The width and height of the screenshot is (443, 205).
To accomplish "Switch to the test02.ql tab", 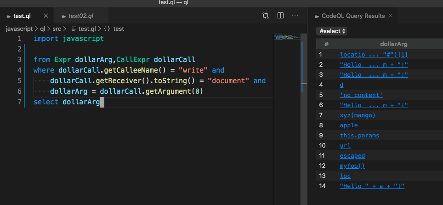I will pyautogui.click(x=81, y=16).
